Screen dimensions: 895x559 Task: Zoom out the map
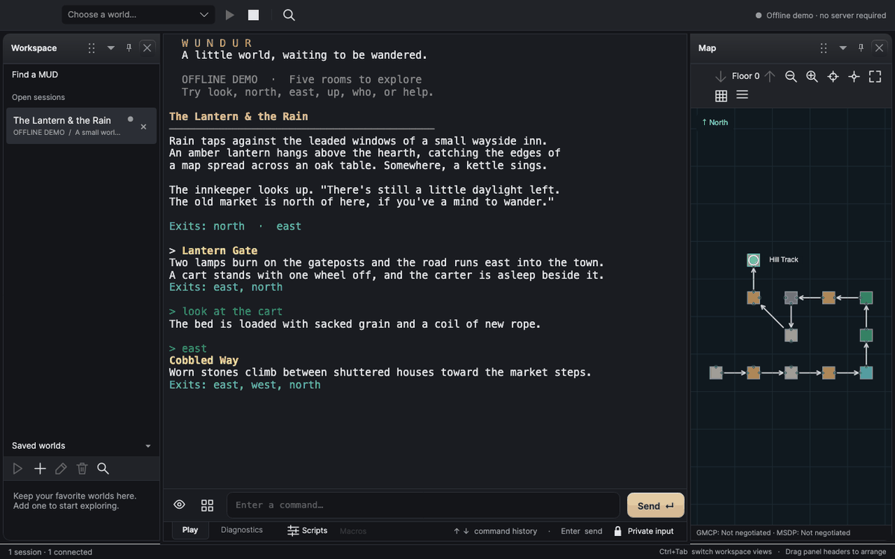[x=791, y=76]
